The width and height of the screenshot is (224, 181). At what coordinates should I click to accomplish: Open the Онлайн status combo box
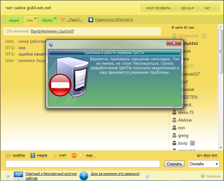tap(204, 164)
